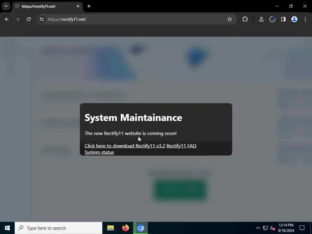
Task: Reload the rectify11.net page
Action: 29,19
